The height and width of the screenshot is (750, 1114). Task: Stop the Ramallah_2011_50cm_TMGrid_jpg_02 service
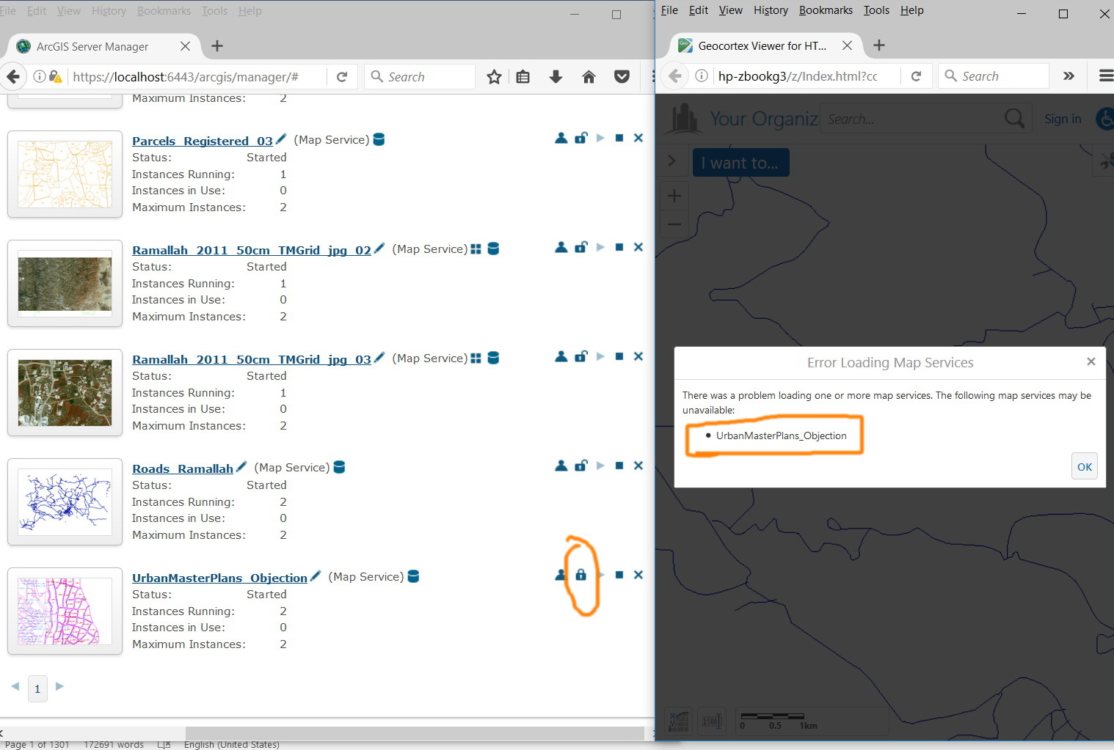(x=619, y=247)
